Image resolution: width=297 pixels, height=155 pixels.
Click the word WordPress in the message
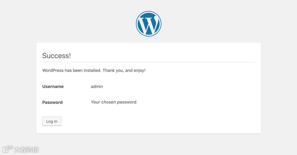pyautogui.click(x=53, y=70)
